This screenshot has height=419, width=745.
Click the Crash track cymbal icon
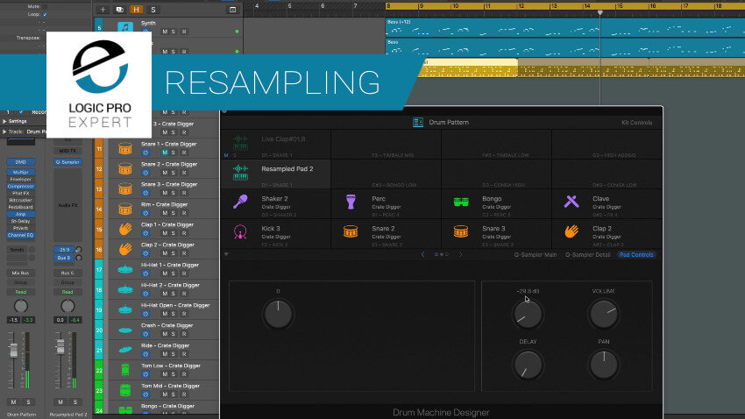point(125,330)
